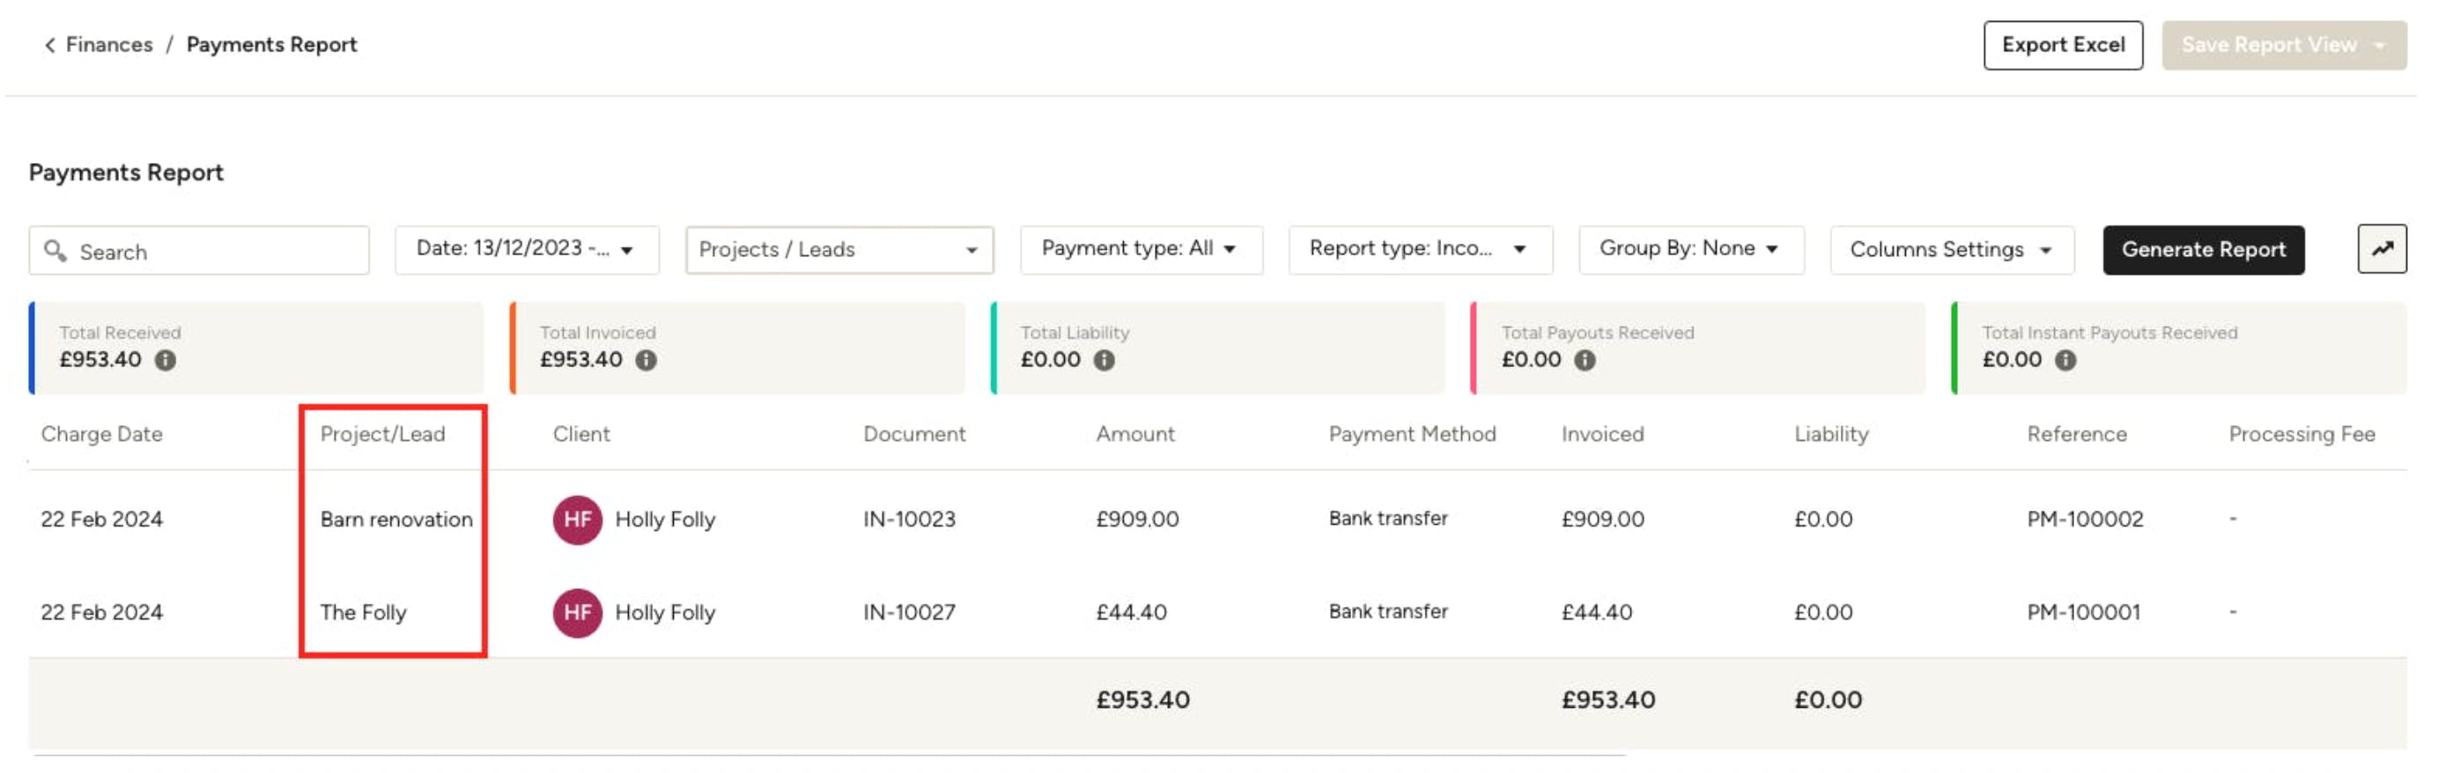Expand the Report type dropdown
The image size is (2438, 773).
coord(1420,250)
